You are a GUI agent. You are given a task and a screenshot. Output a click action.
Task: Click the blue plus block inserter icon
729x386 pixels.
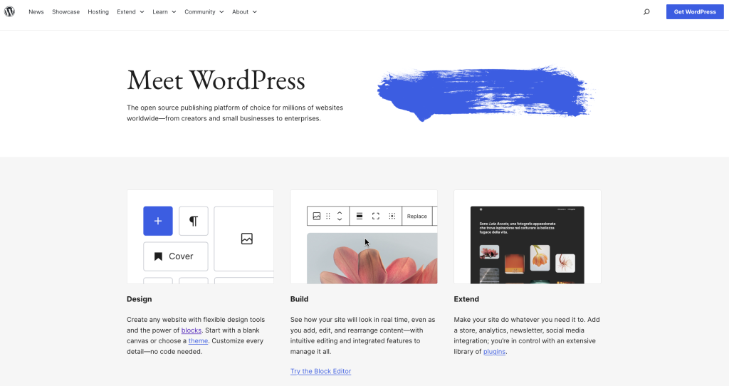[x=158, y=221]
